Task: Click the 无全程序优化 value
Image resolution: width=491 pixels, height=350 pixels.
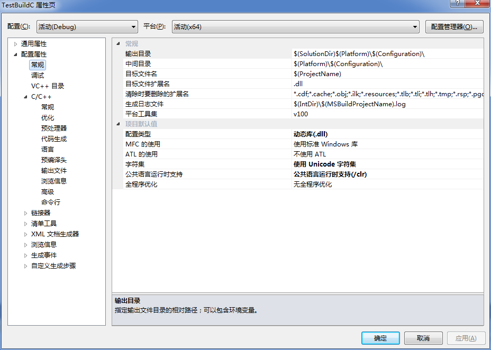Action: [x=313, y=184]
